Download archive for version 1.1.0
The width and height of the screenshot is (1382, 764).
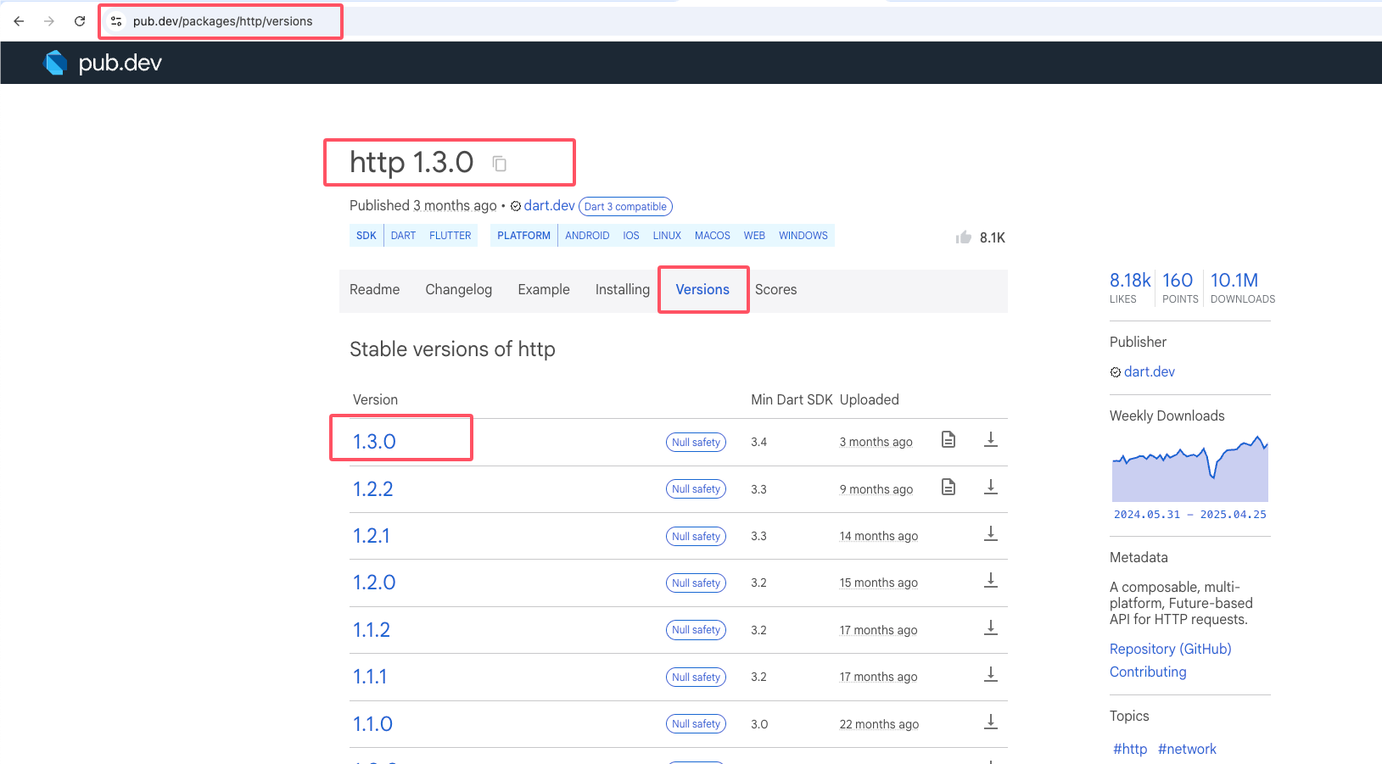(x=990, y=722)
